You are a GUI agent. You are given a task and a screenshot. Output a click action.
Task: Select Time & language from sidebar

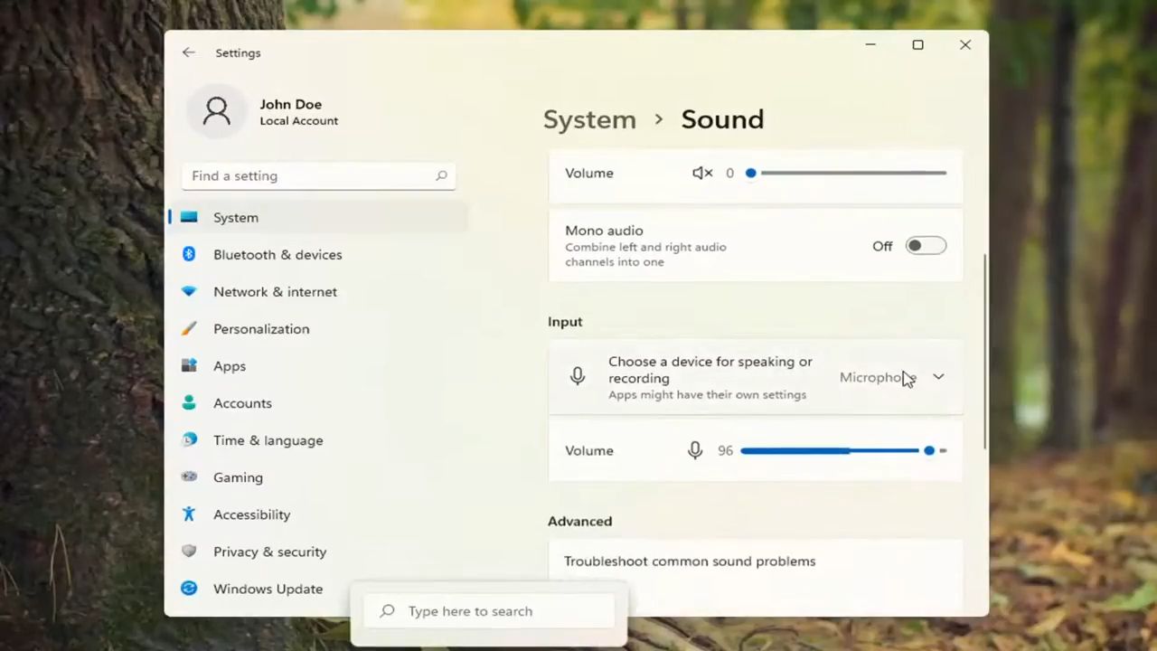[x=268, y=439]
